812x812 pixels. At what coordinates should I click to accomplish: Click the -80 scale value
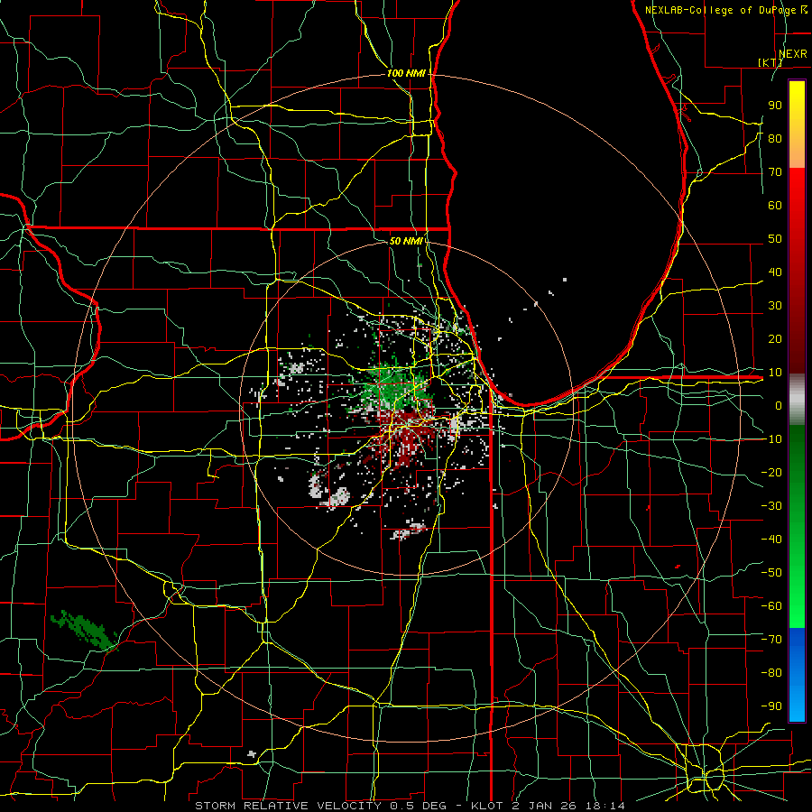tap(771, 673)
